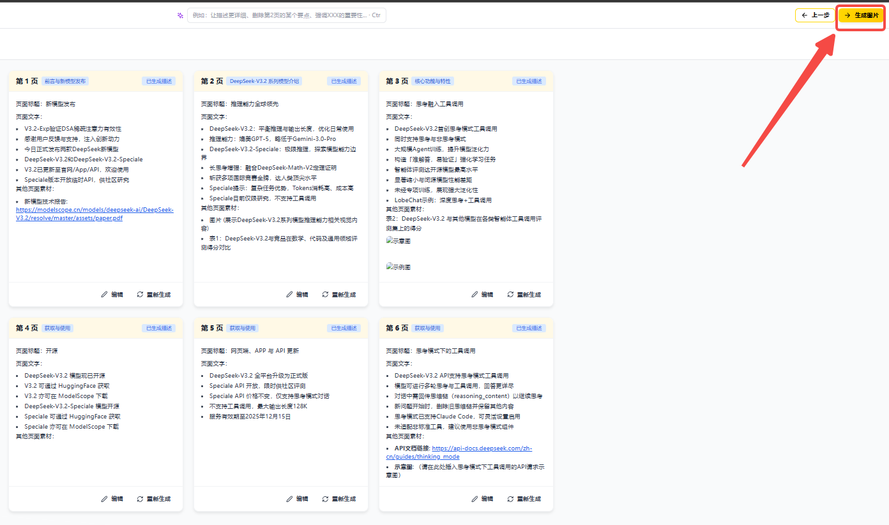Click the edit pencil icon on 第6页 card
Image resolution: width=889 pixels, height=525 pixels.
pyautogui.click(x=474, y=498)
